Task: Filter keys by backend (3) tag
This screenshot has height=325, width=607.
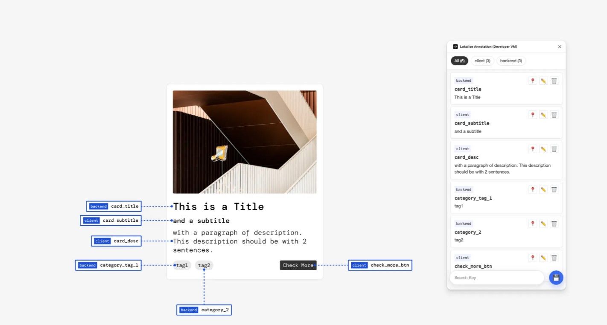Action: (511, 61)
